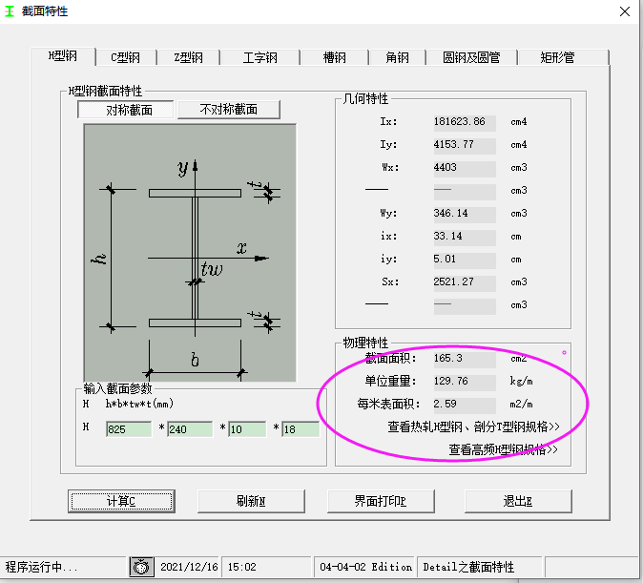Toggle the 对称截面 button
The image size is (643, 583).
(126, 110)
